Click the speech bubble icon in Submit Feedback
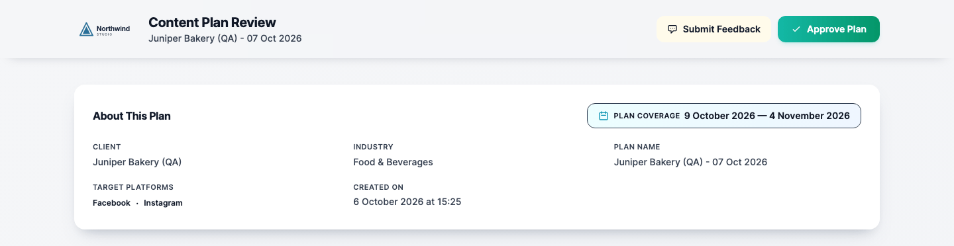 pos(672,29)
